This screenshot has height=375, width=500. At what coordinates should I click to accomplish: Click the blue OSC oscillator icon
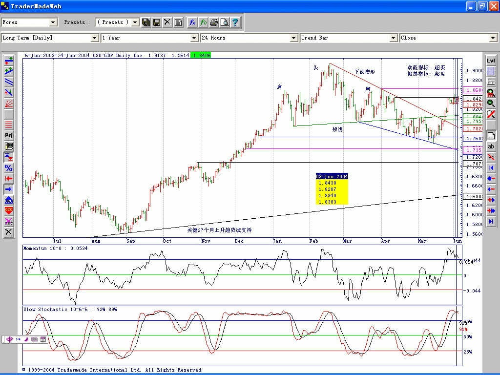pos(9,200)
